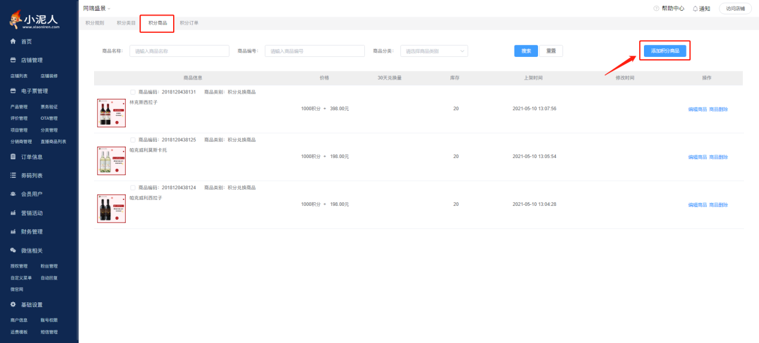Select the checkbox for product 2018120438124
This screenshot has width=759, height=343.
(133, 187)
